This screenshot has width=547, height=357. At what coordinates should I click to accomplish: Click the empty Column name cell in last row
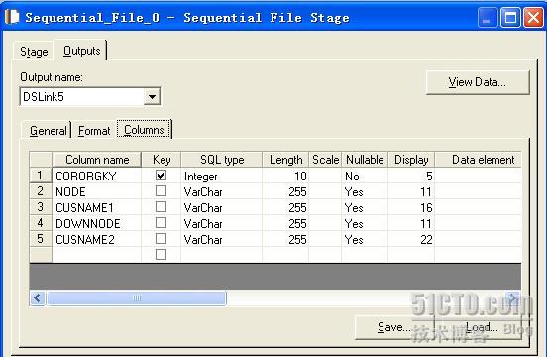pyautogui.click(x=97, y=255)
